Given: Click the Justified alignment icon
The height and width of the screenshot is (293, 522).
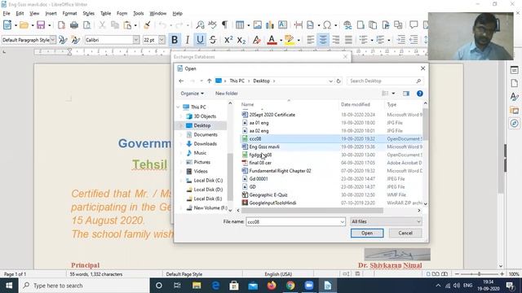Looking at the screenshot, I should pyautogui.click(x=348, y=40).
